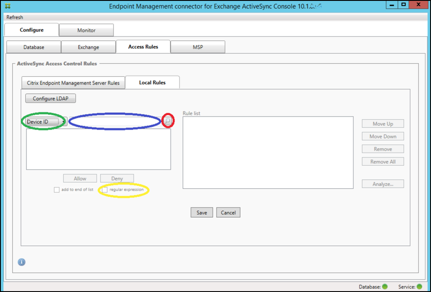Save the access rules
This screenshot has width=431, height=292.
click(x=202, y=213)
